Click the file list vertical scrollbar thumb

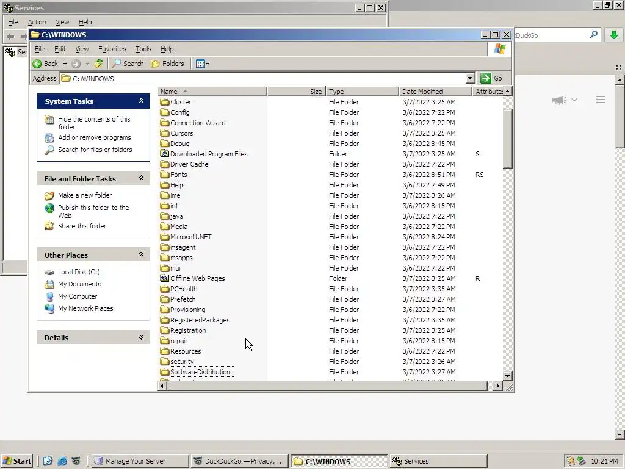click(x=507, y=139)
